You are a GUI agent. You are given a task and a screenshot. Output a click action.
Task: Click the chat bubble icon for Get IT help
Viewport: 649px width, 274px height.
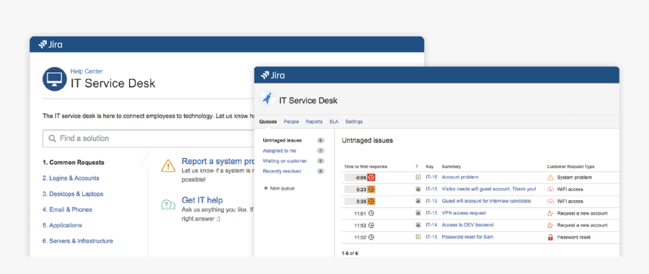tap(168, 205)
